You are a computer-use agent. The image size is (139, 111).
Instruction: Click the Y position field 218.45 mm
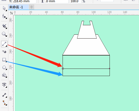(24, 1)
